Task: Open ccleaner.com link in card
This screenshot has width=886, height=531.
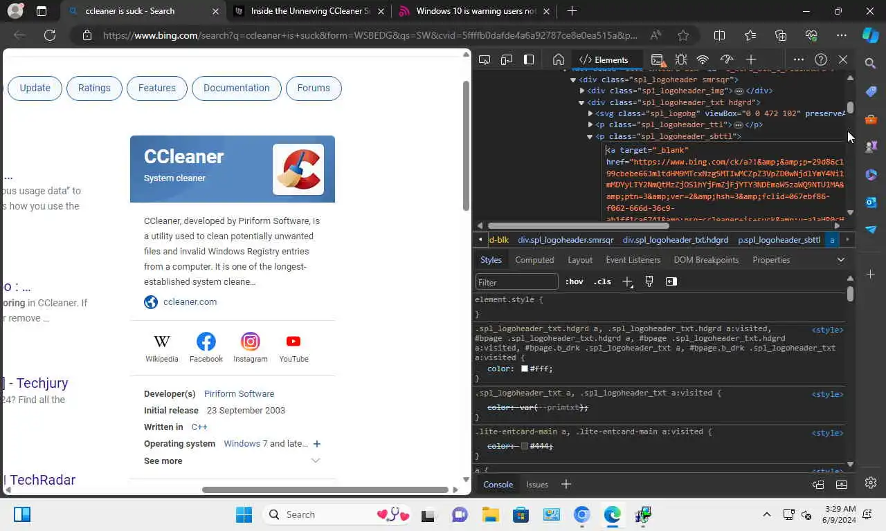Action: pos(190,301)
